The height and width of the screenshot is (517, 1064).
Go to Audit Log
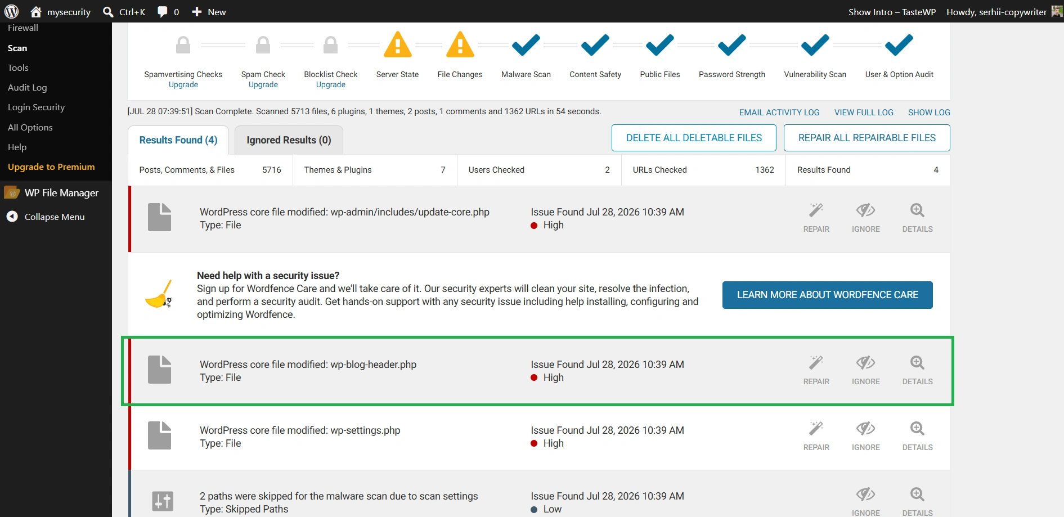tap(27, 88)
